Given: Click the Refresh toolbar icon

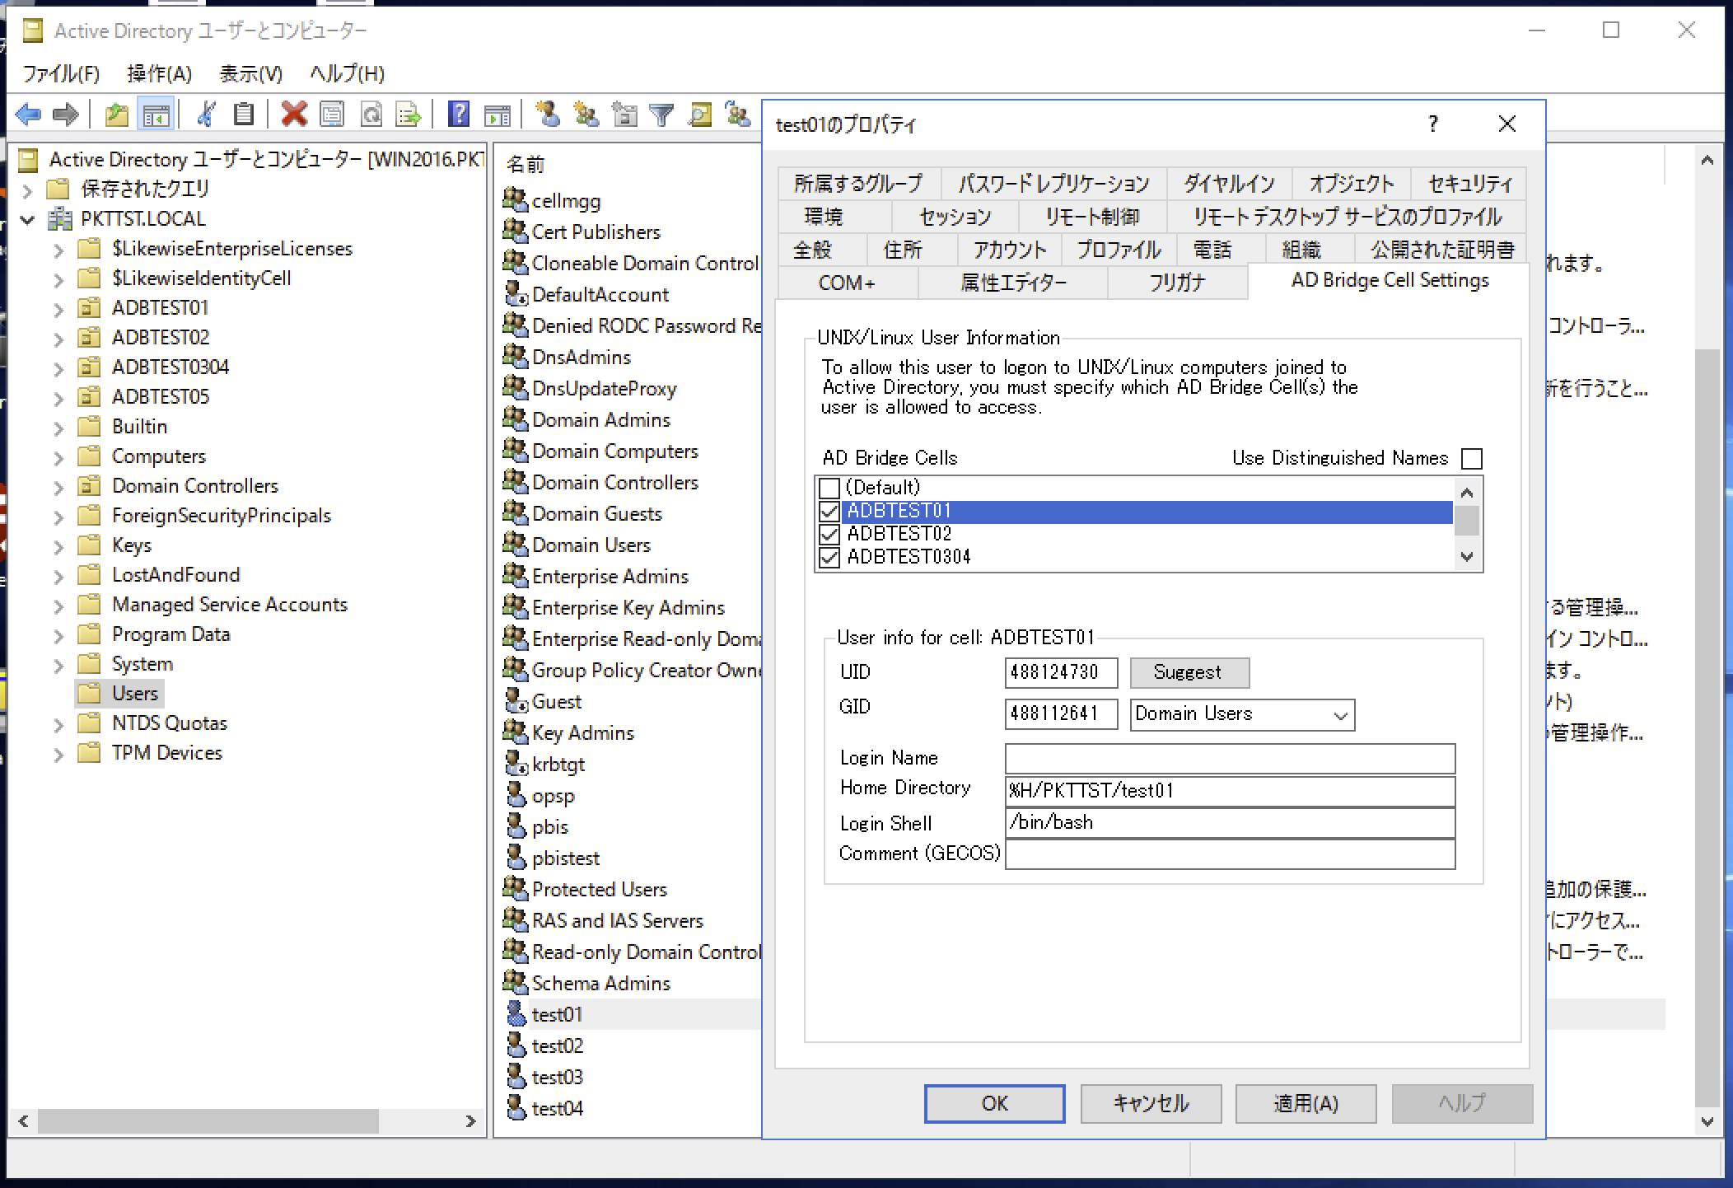Looking at the screenshot, I should tap(371, 114).
